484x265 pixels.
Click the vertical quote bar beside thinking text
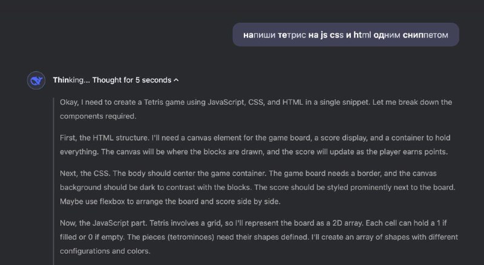(54, 182)
